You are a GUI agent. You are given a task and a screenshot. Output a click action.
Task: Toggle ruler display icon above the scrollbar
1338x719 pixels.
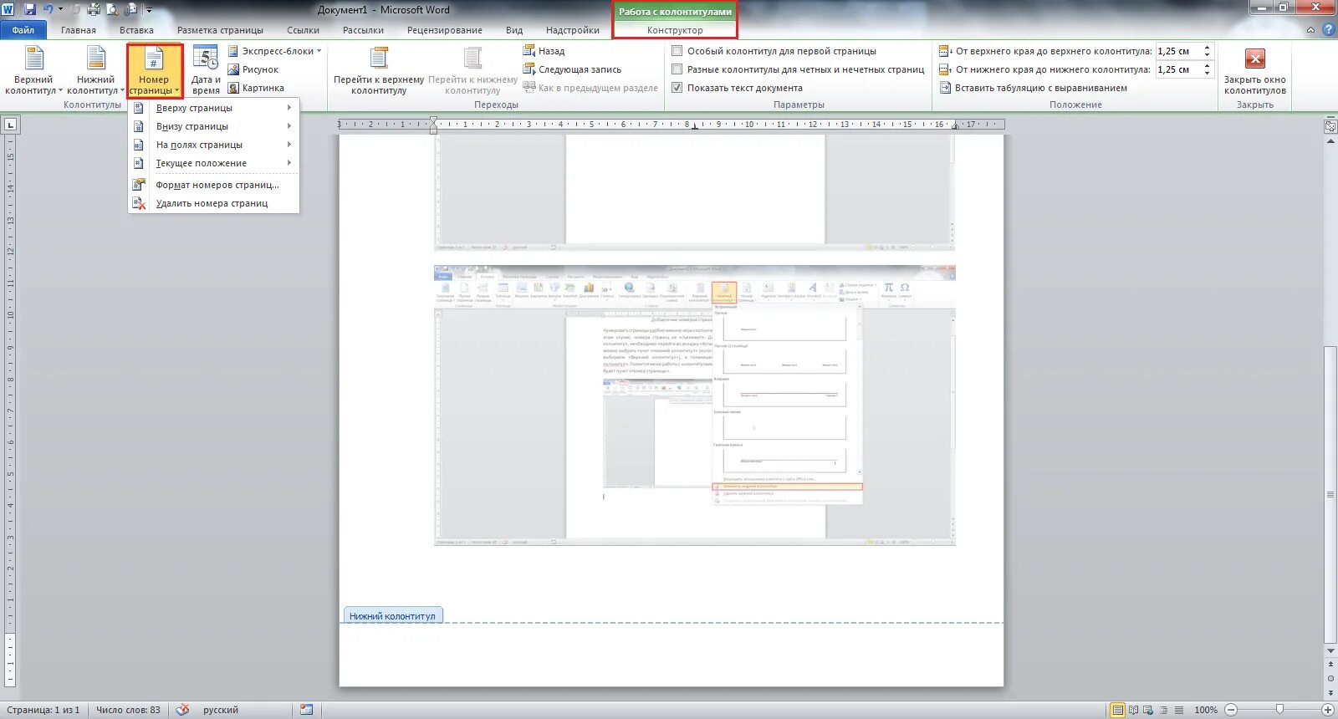coord(1330,126)
